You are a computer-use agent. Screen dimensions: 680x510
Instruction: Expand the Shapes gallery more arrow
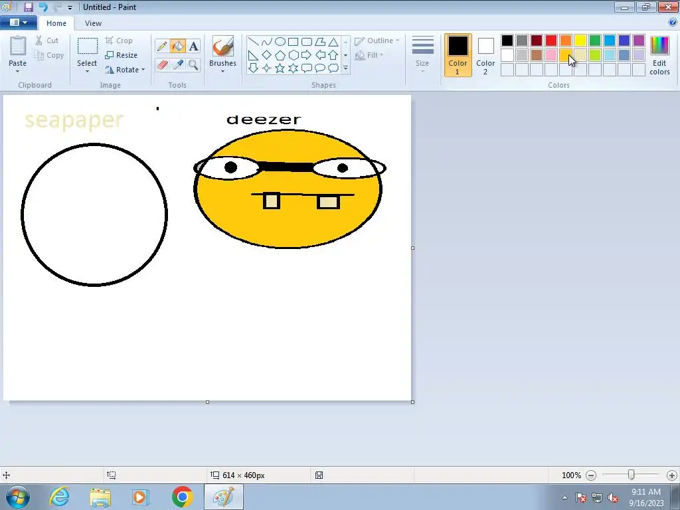[x=345, y=68]
